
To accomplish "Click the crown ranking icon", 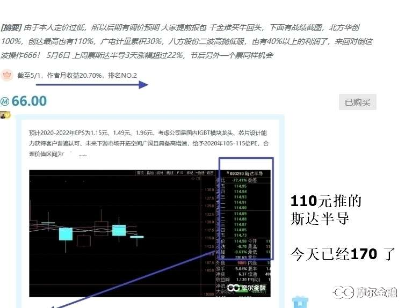I will pos(7,75).
